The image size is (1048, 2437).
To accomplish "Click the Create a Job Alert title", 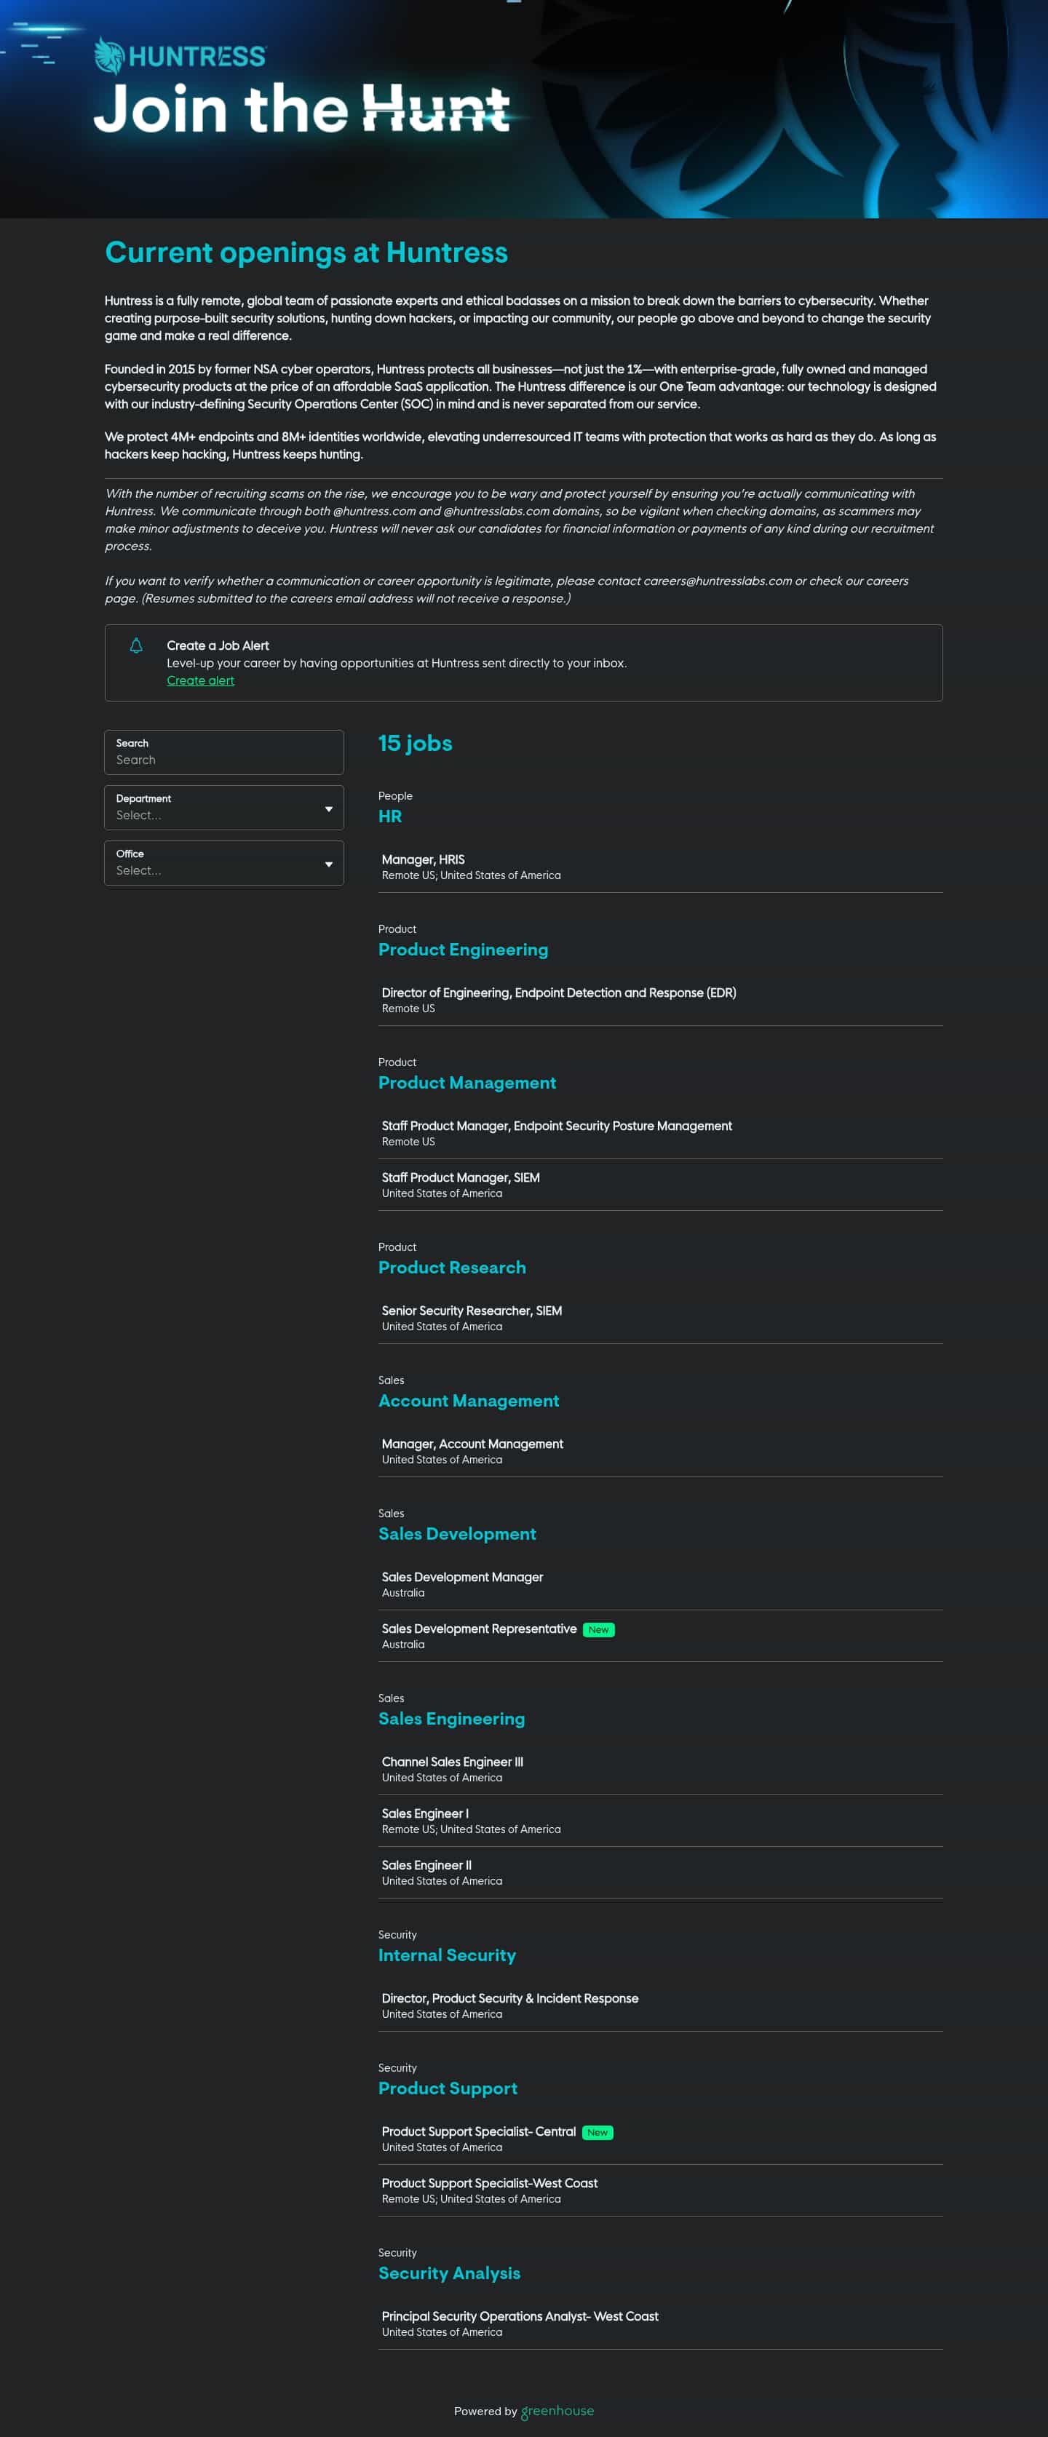I will pos(218,645).
